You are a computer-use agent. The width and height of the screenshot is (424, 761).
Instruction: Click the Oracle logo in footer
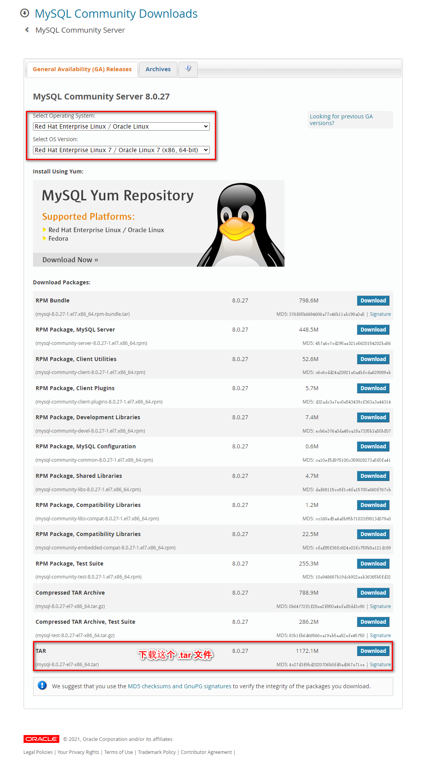pos(41,739)
